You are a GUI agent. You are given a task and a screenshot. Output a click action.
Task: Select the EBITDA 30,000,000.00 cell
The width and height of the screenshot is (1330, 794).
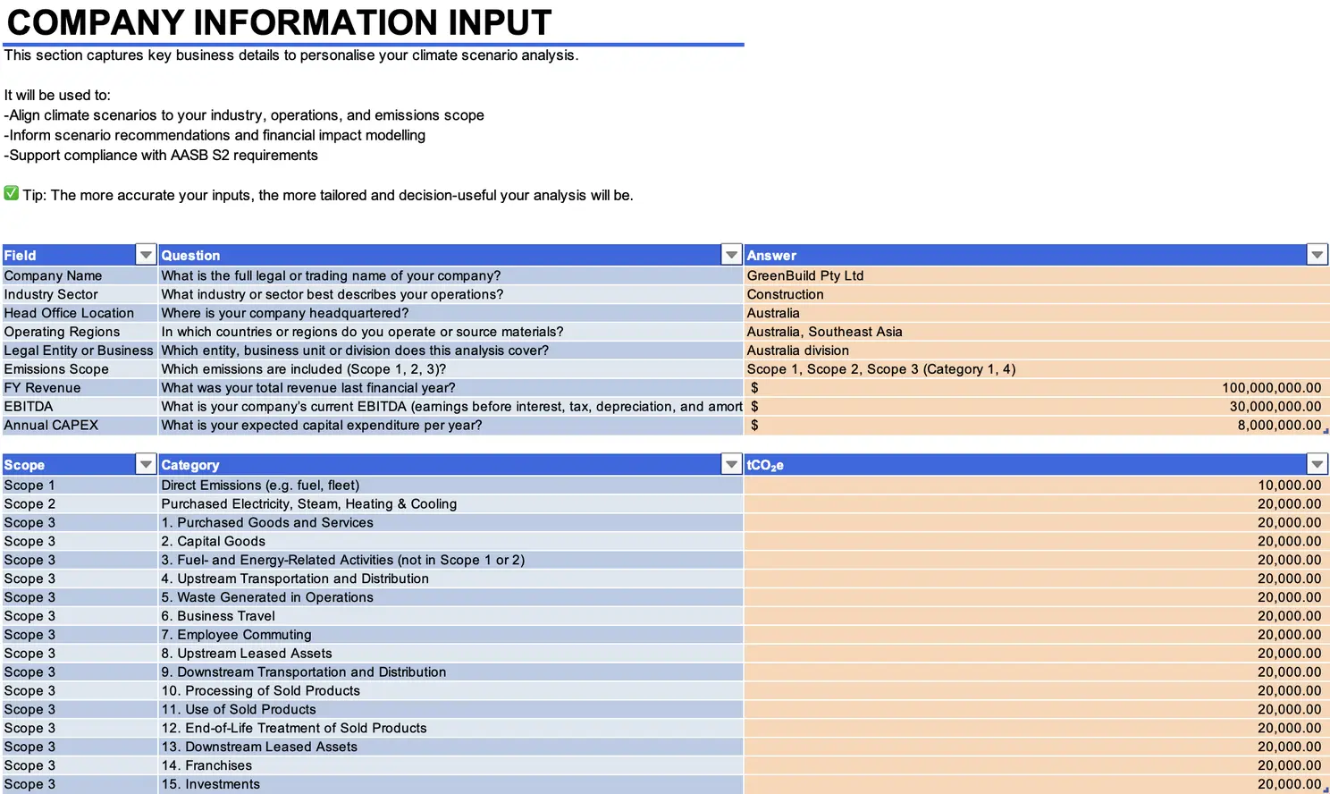pos(1037,407)
